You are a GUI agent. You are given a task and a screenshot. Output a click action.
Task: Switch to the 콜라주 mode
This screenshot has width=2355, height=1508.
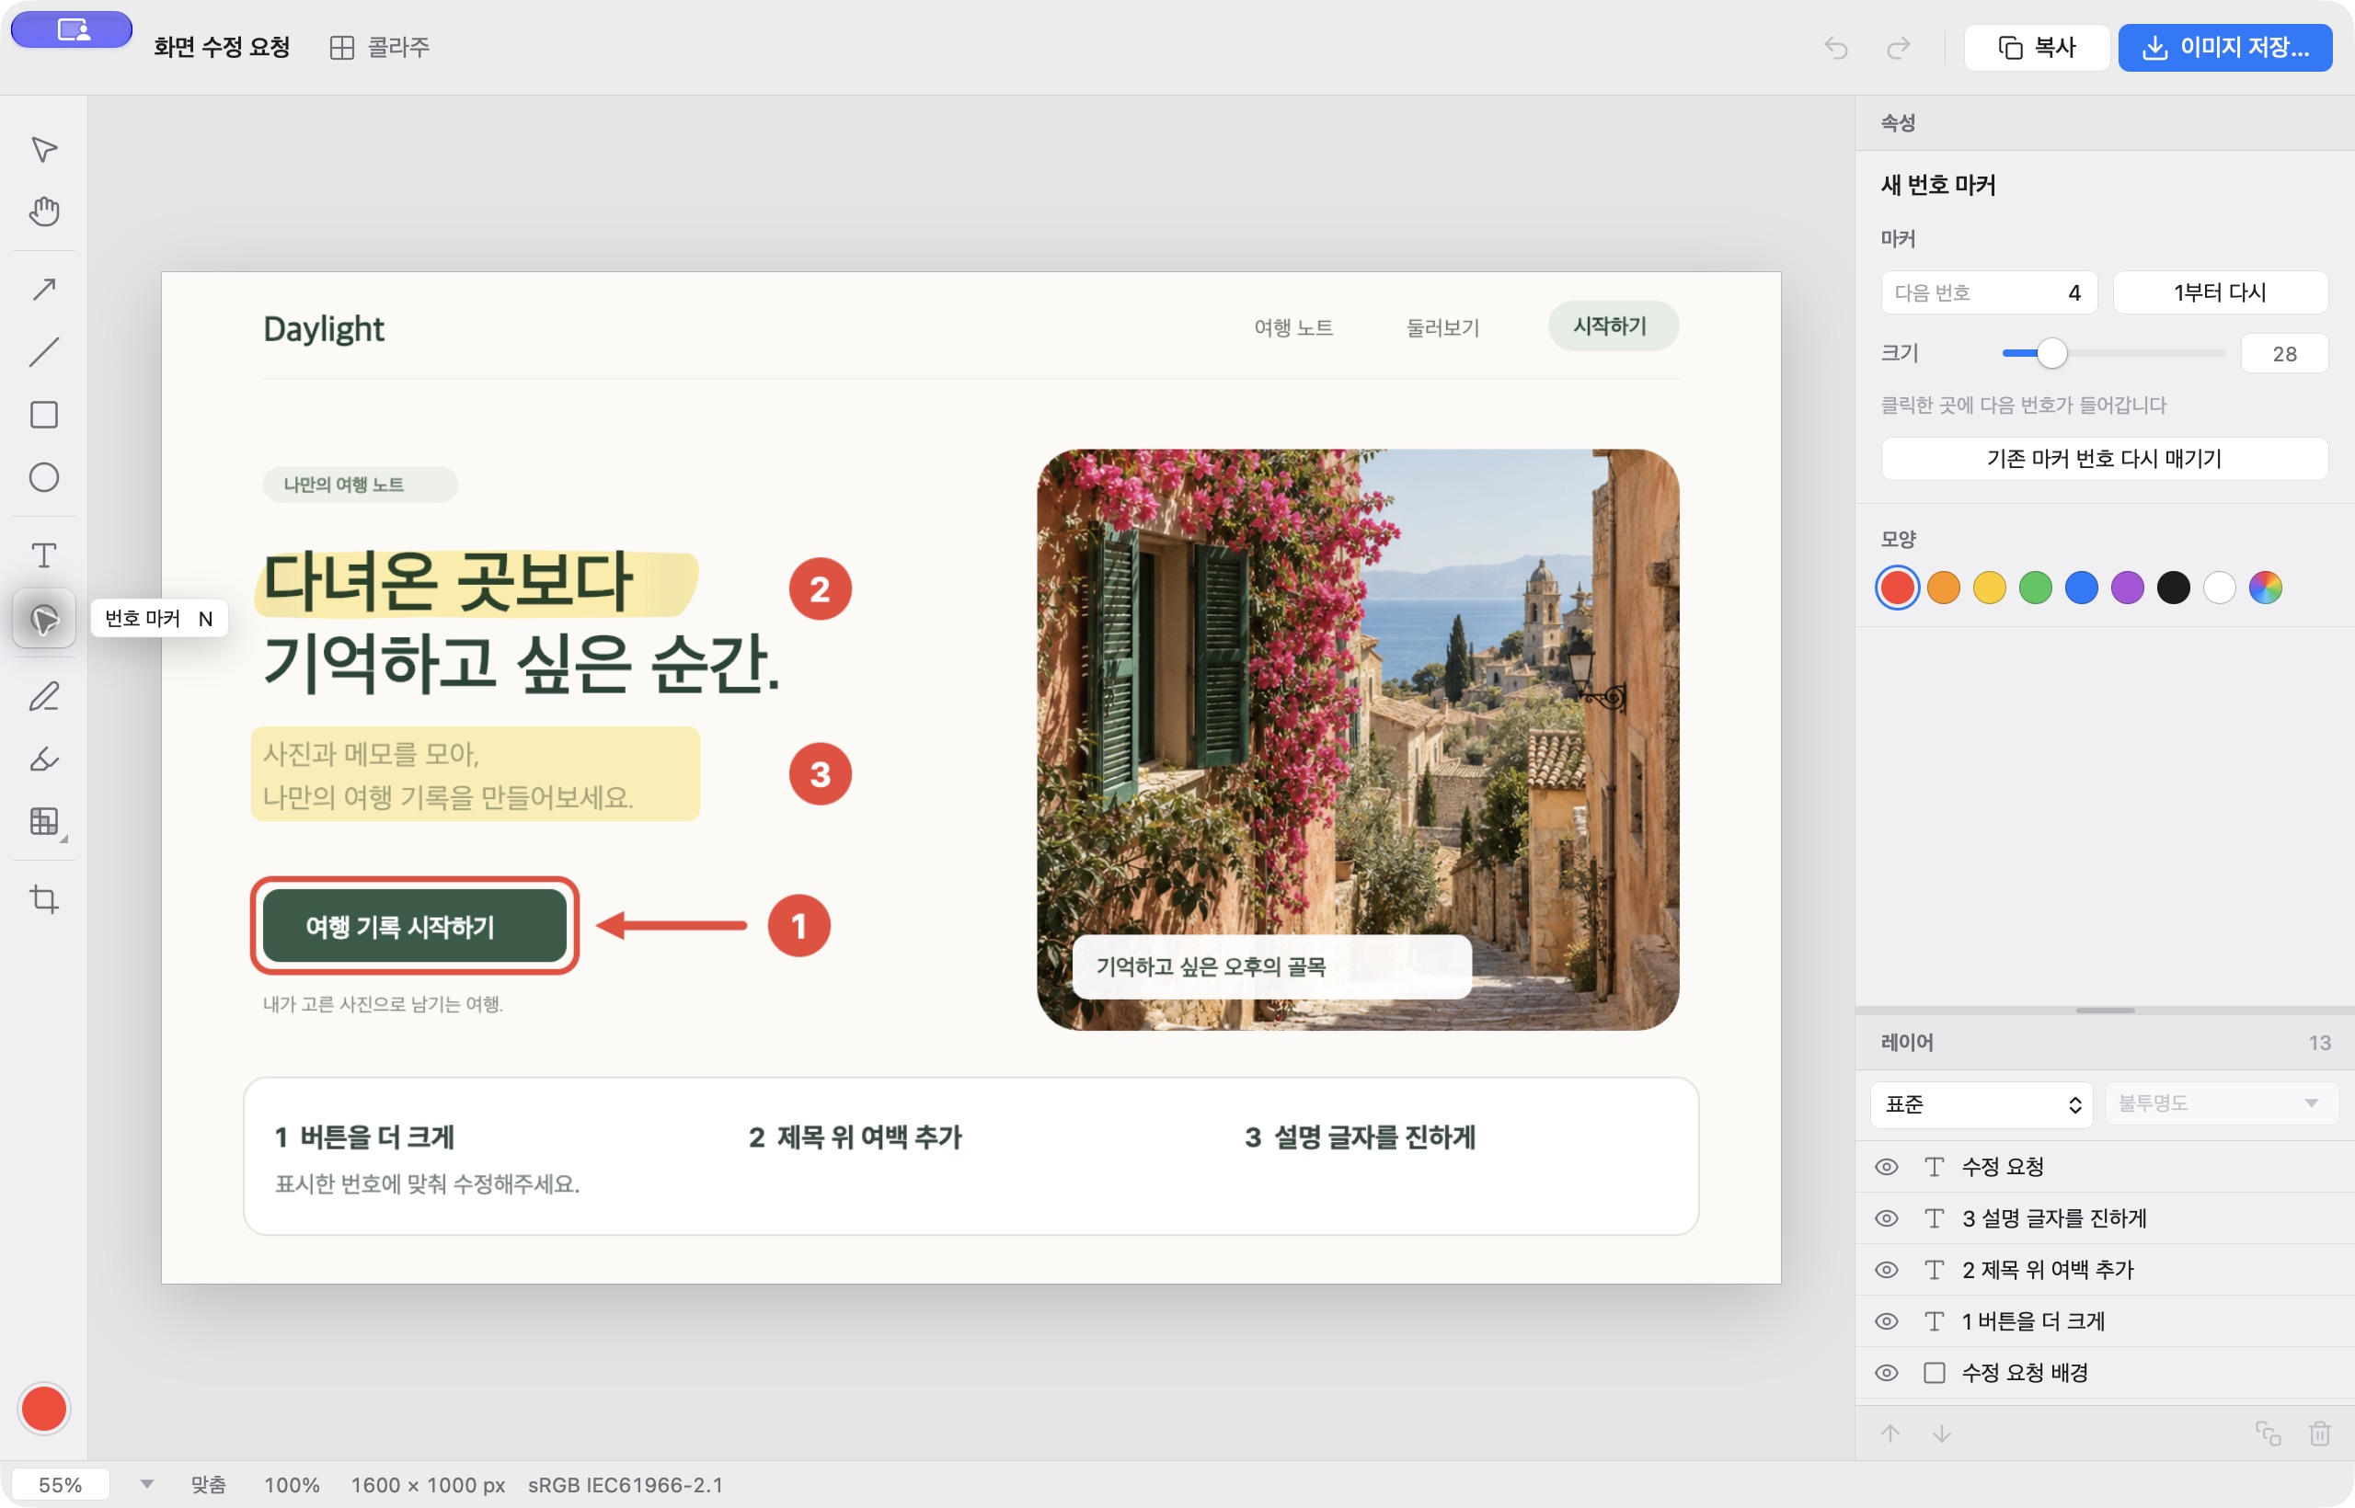[x=380, y=47]
